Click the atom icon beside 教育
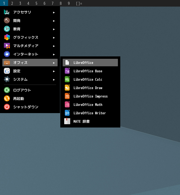This screenshot has height=195, width=180. pyautogui.click(x=7, y=29)
